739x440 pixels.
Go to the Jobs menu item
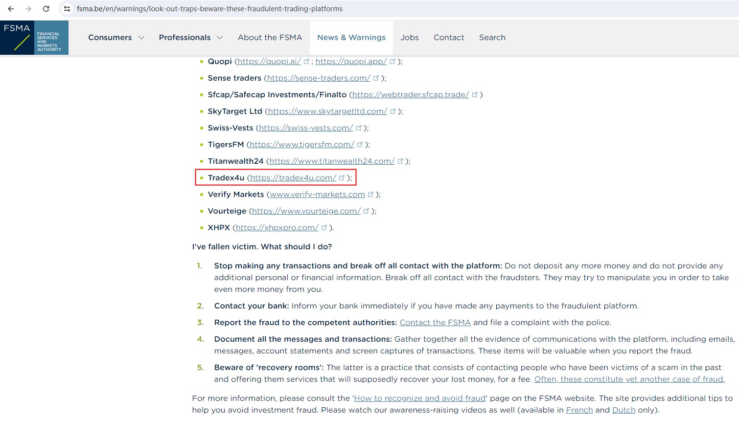pos(409,38)
